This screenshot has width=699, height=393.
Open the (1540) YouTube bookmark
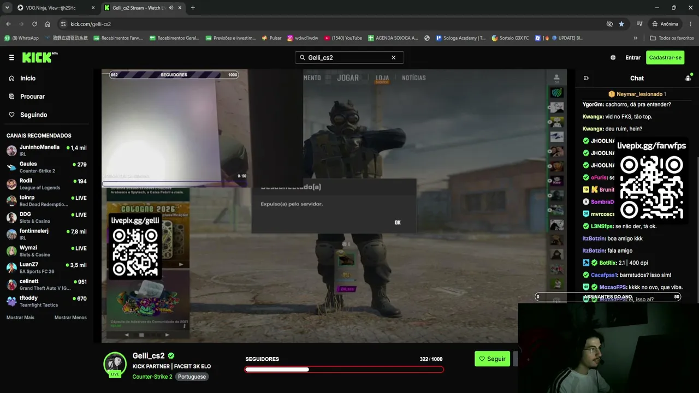343,38
